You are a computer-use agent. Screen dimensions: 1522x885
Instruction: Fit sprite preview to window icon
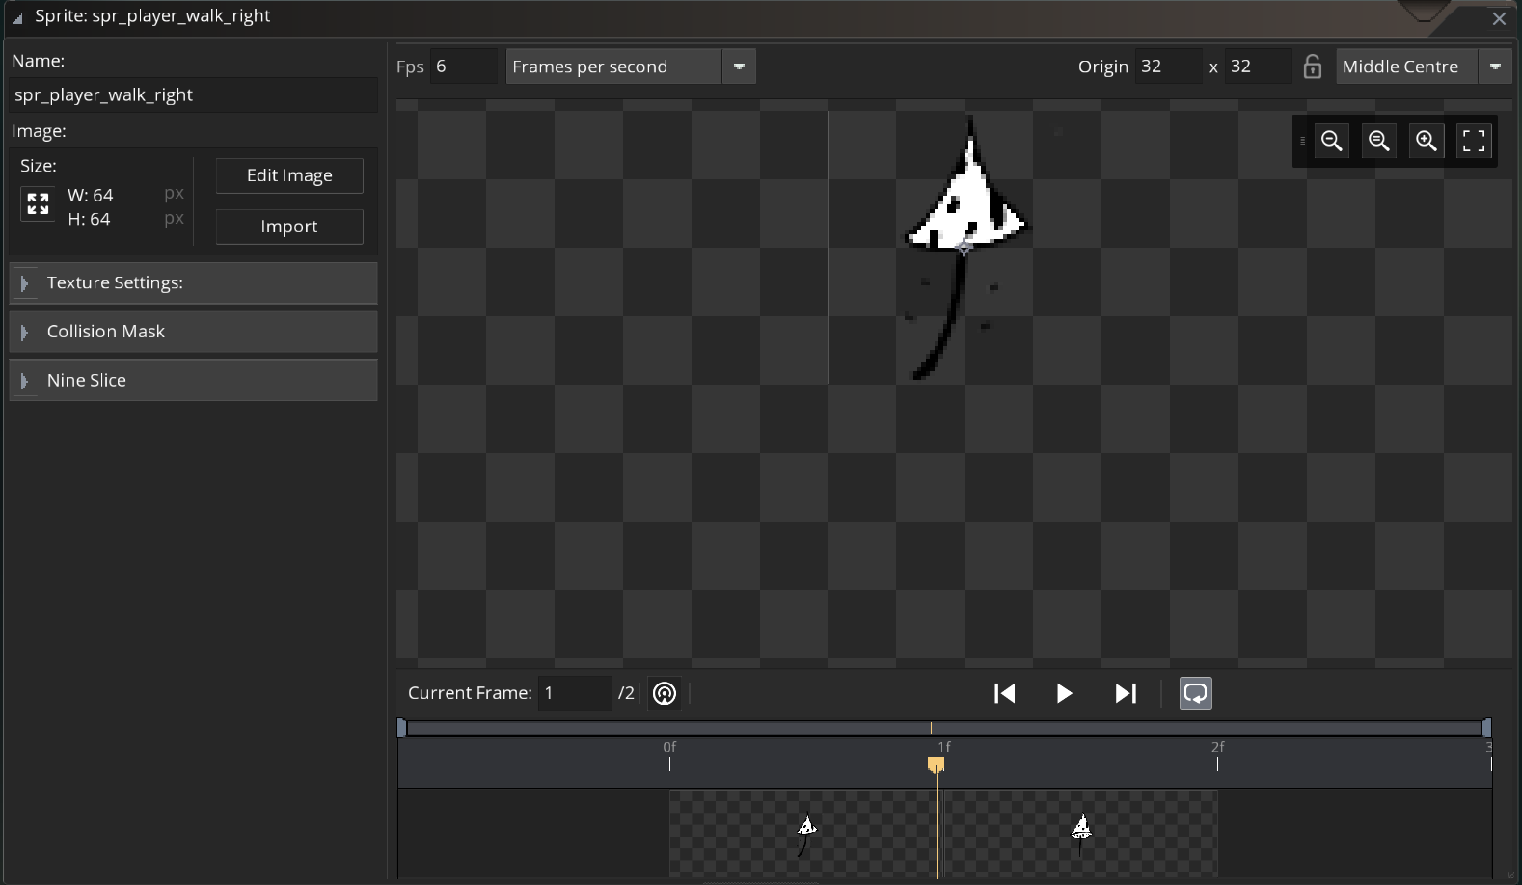[x=1474, y=141]
